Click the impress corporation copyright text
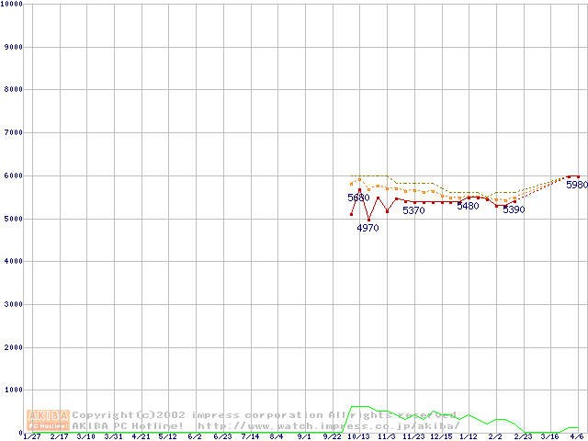588x441 pixels. [230, 414]
